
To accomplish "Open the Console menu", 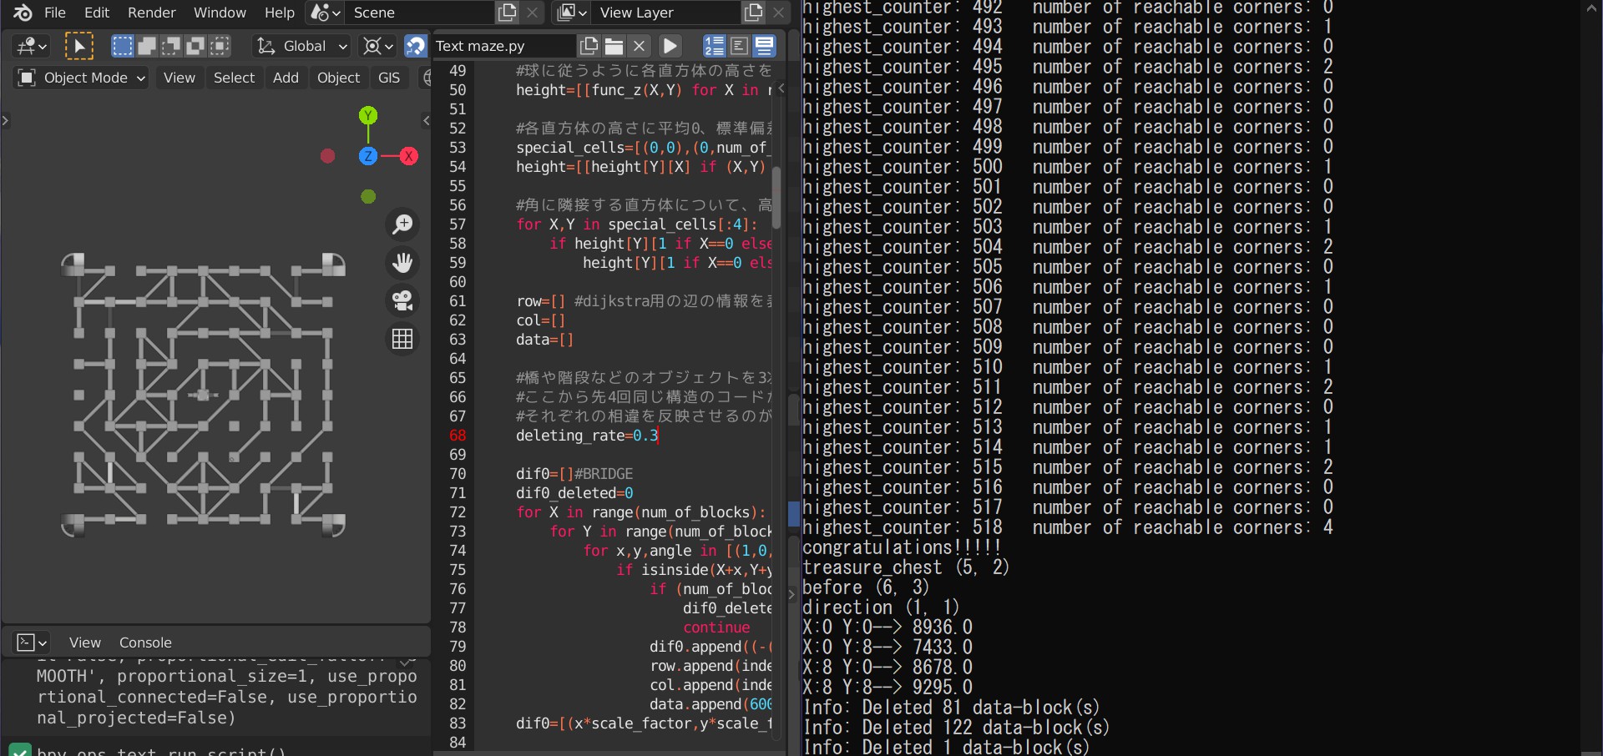I will tap(145, 643).
